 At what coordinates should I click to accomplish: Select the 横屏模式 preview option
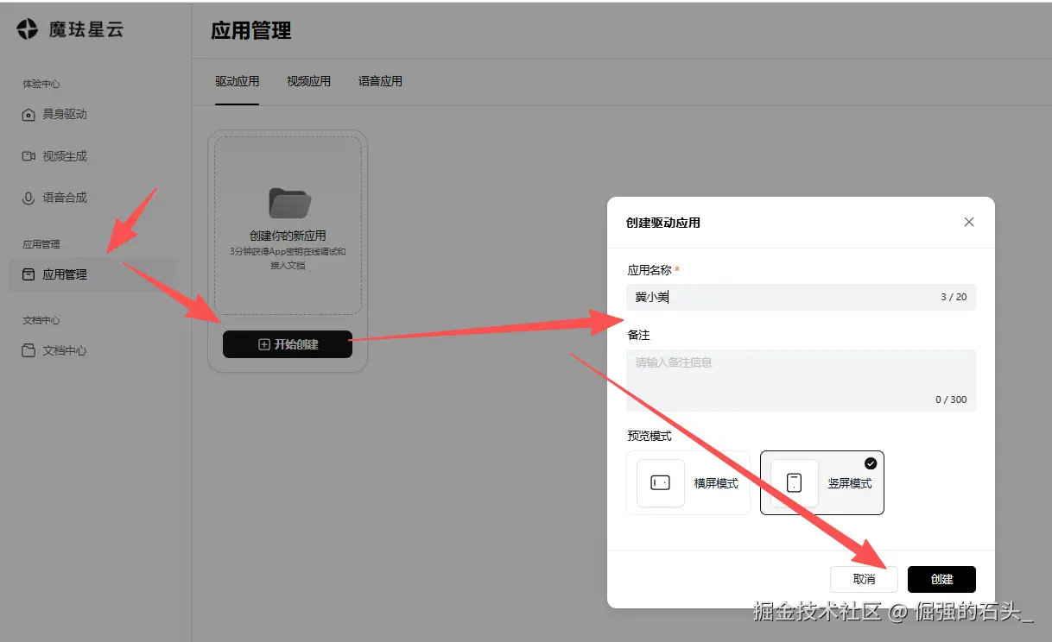coord(688,483)
